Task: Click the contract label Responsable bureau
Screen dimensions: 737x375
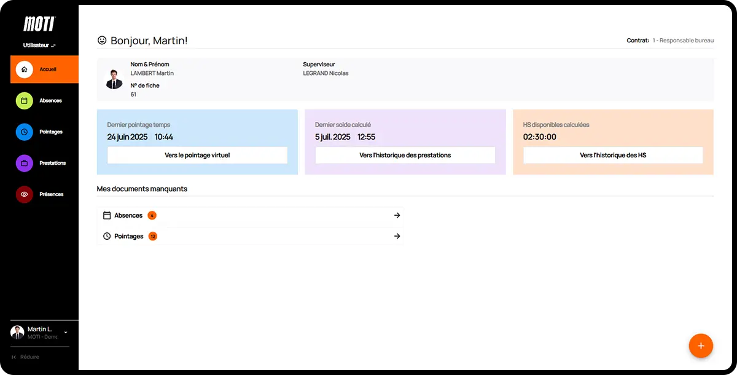Action: click(x=682, y=41)
